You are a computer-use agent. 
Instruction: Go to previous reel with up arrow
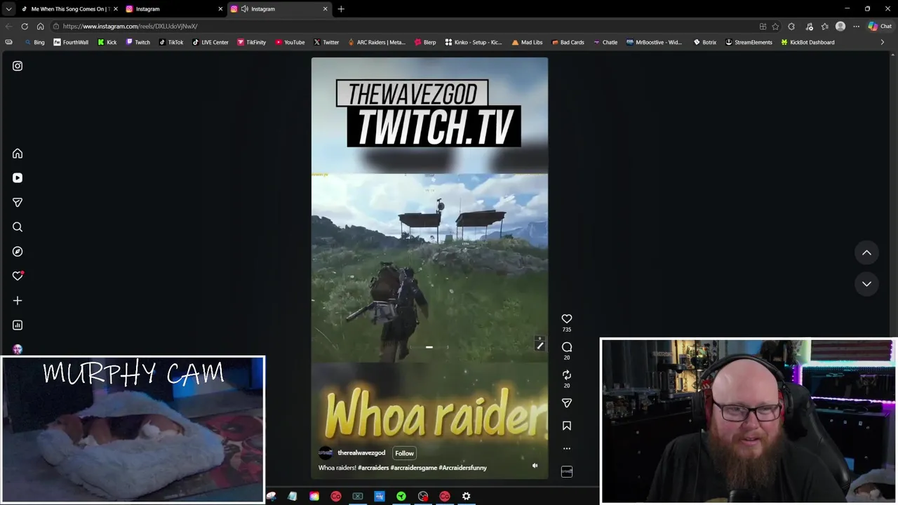coord(866,252)
